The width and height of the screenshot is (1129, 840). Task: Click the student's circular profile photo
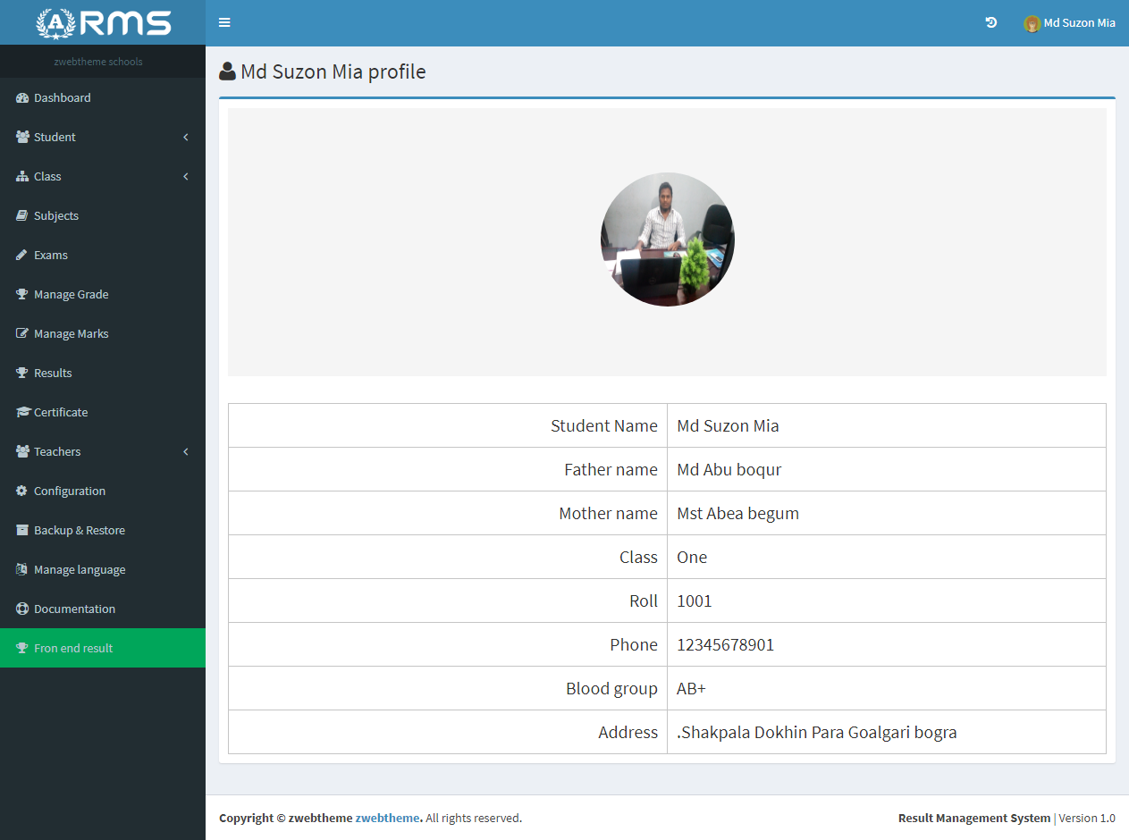coord(668,239)
